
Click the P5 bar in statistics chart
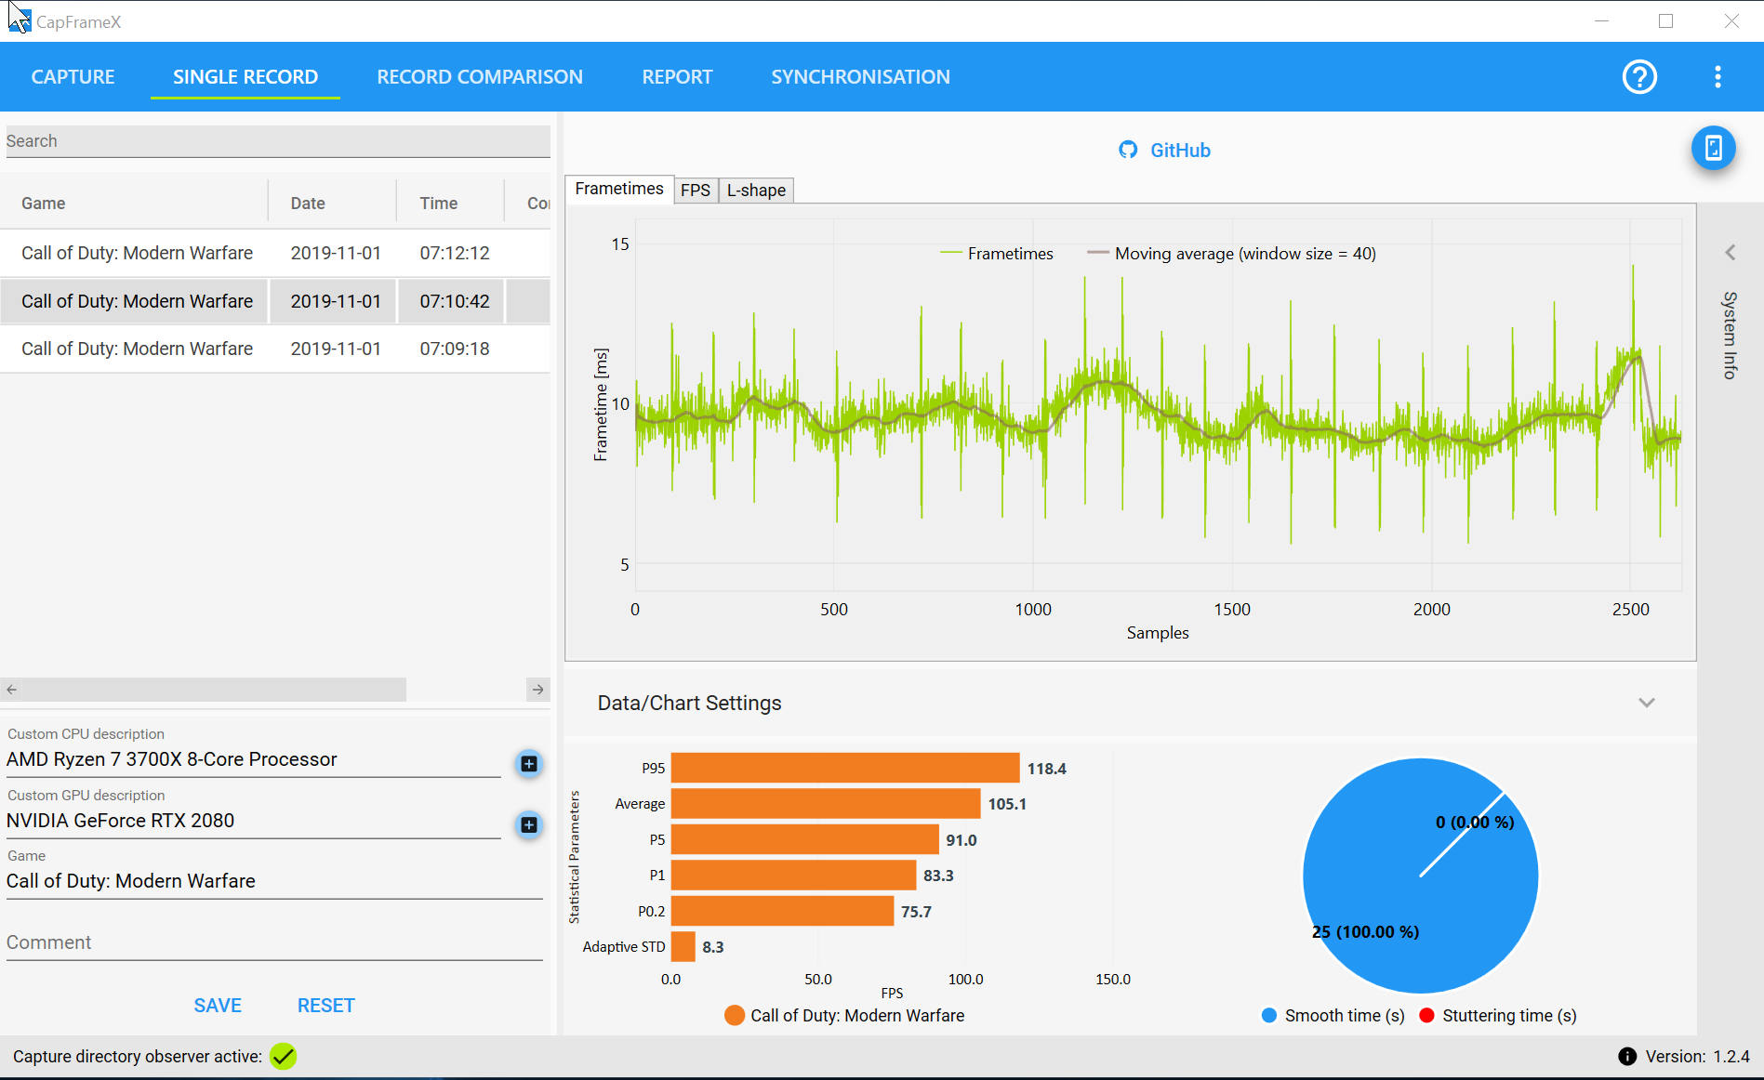(805, 840)
